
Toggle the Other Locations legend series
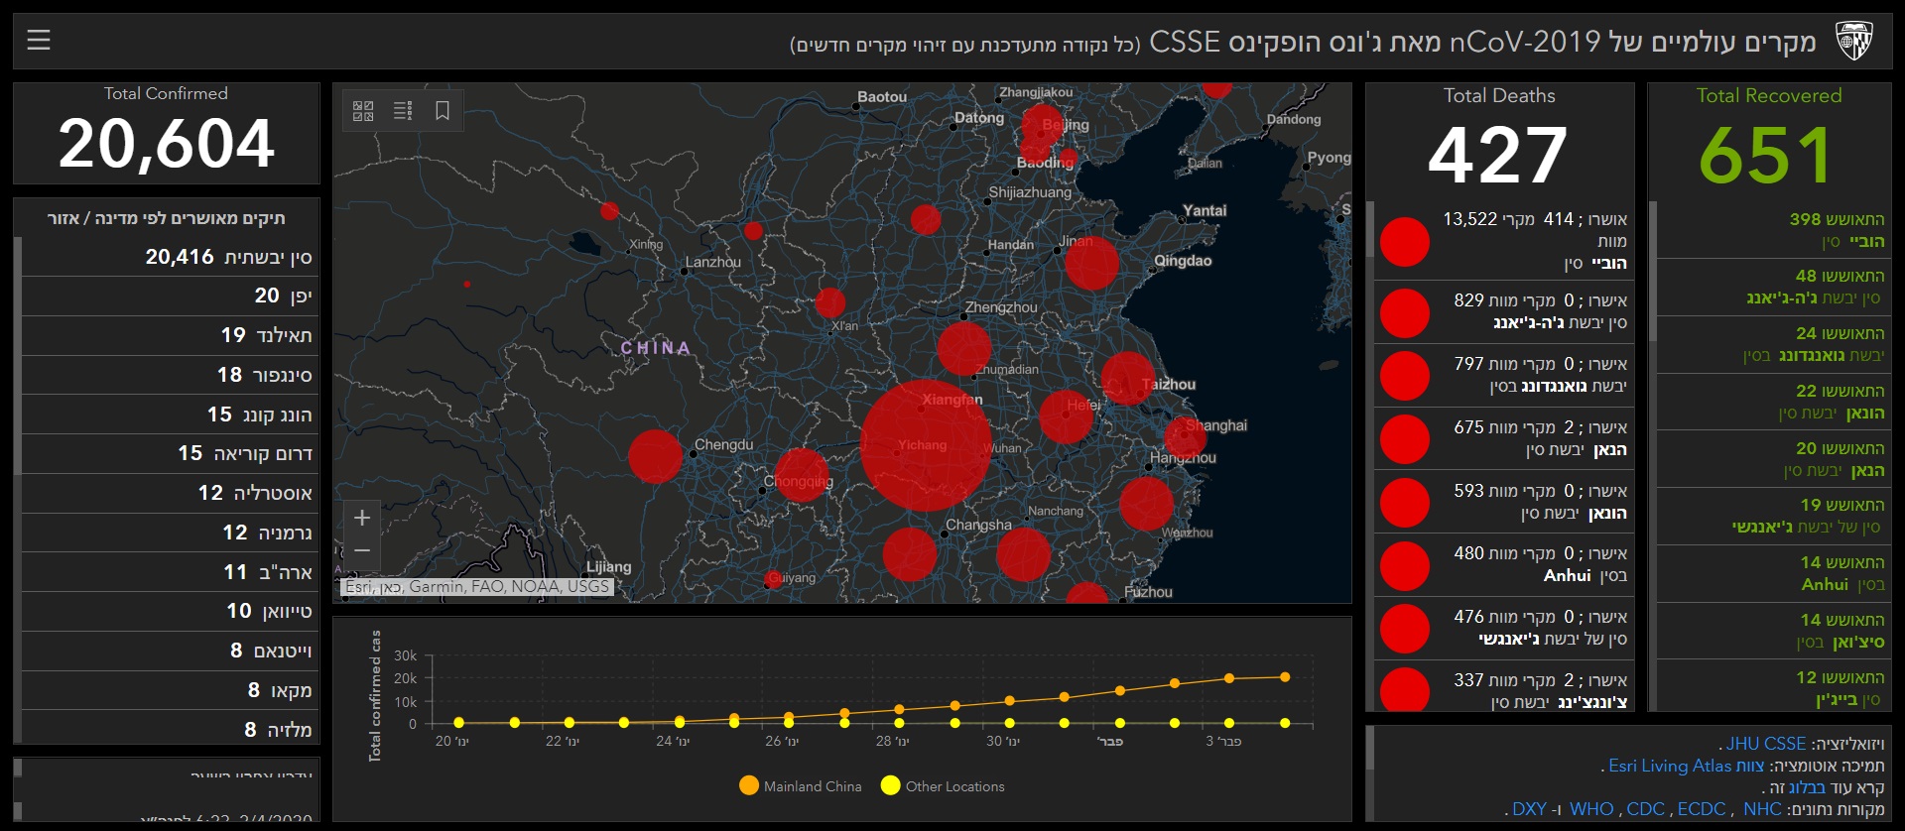point(943,785)
